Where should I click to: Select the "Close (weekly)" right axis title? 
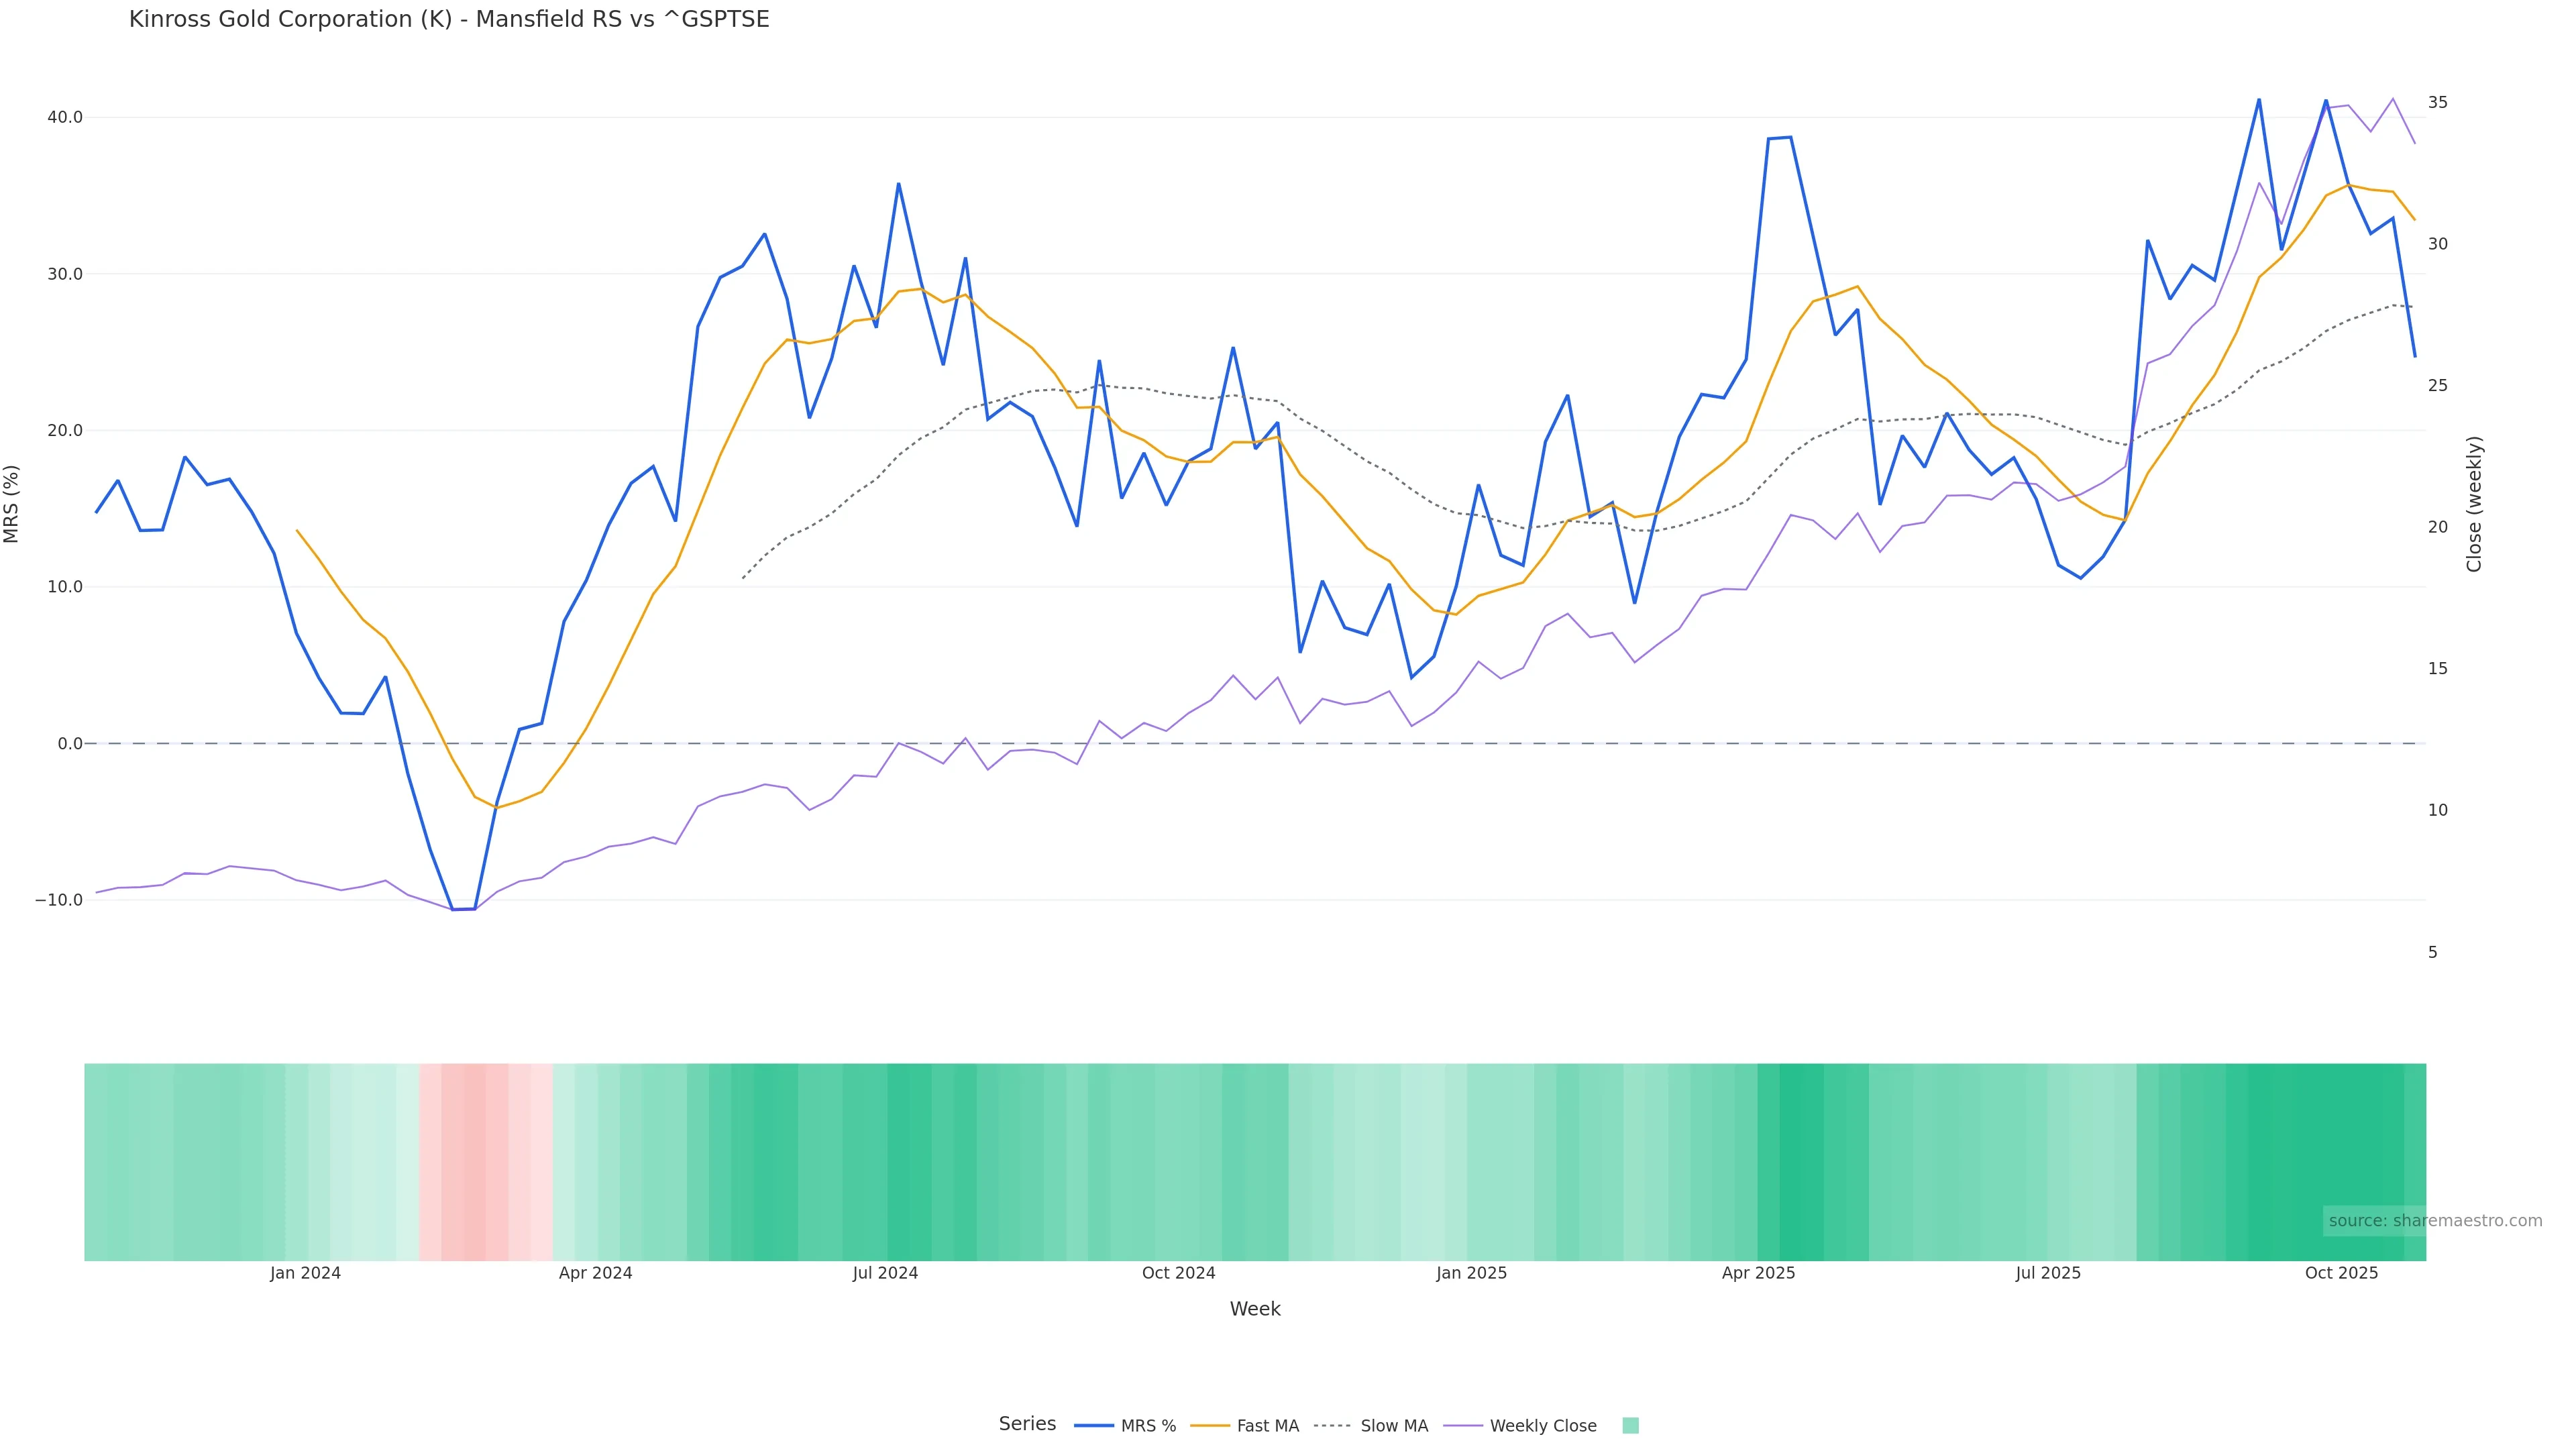pos(2474,504)
